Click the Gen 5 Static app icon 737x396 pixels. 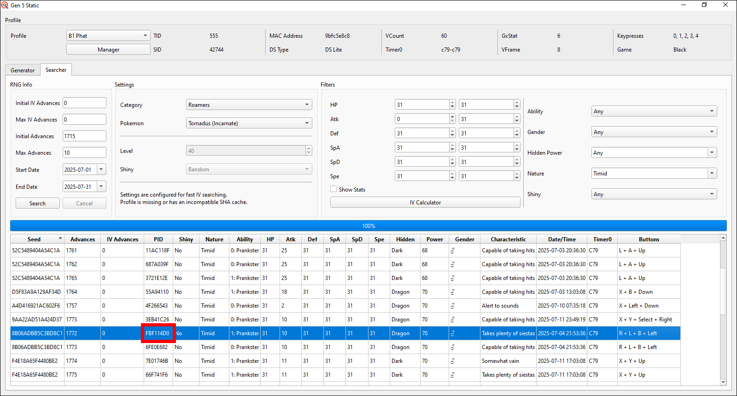click(5, 5)
